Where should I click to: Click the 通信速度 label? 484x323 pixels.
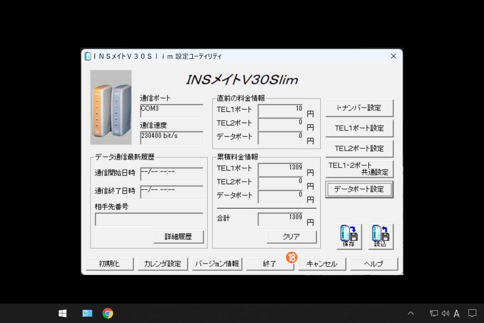(x=154, y=125)
